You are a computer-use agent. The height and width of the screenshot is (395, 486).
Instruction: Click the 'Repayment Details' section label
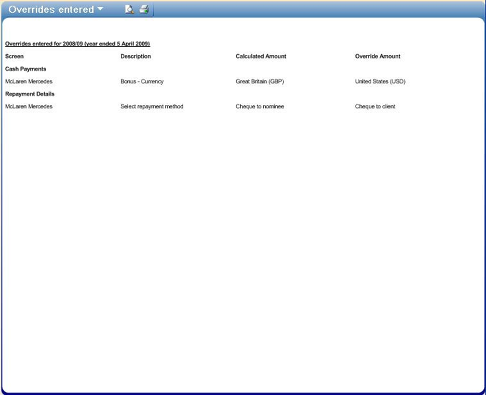[30, 94]
